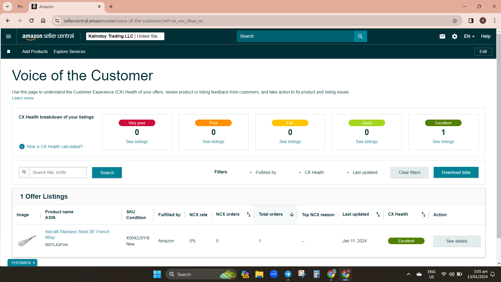Expand the Last updated filter dropdown
Screen dimensions: 501x282
362,172
